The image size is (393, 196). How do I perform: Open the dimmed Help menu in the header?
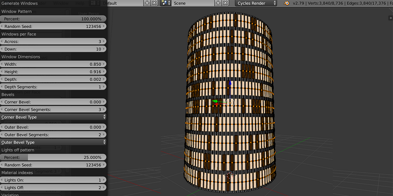point(80,3)
